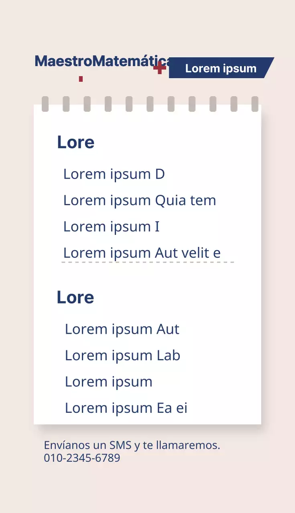The width and height of the screenshot is (295, 513).
Task: Click the plain Lorem ipsum list item
Action: coord(108,382)
